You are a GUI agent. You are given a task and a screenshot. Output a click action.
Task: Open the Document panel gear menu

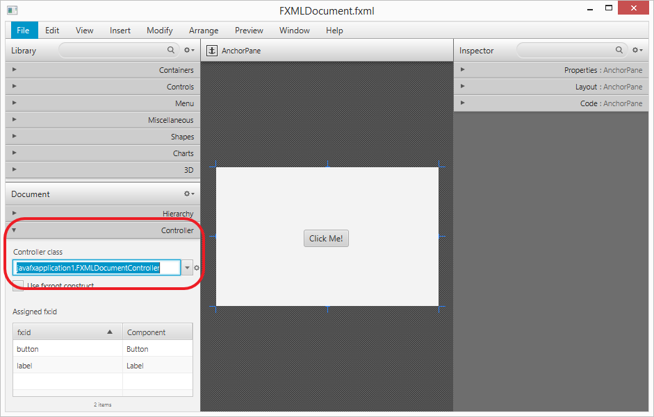click(189, 194)
